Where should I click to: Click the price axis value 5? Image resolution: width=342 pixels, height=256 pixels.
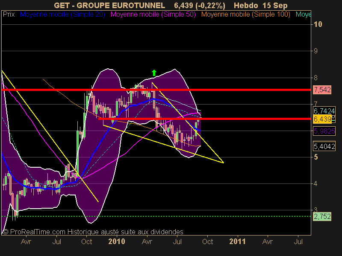tap(315, 157)
